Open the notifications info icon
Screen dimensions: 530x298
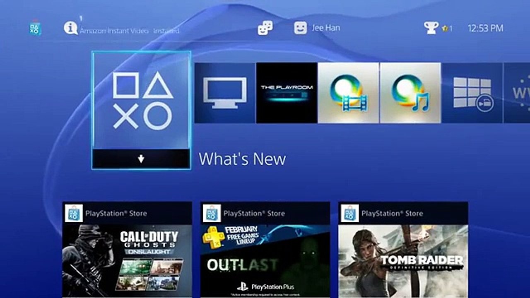(x=71, y=28)
